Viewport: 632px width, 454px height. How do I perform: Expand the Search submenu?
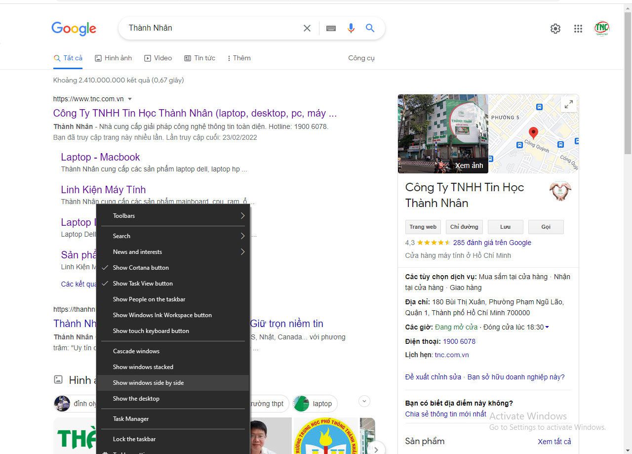(173, 236)
